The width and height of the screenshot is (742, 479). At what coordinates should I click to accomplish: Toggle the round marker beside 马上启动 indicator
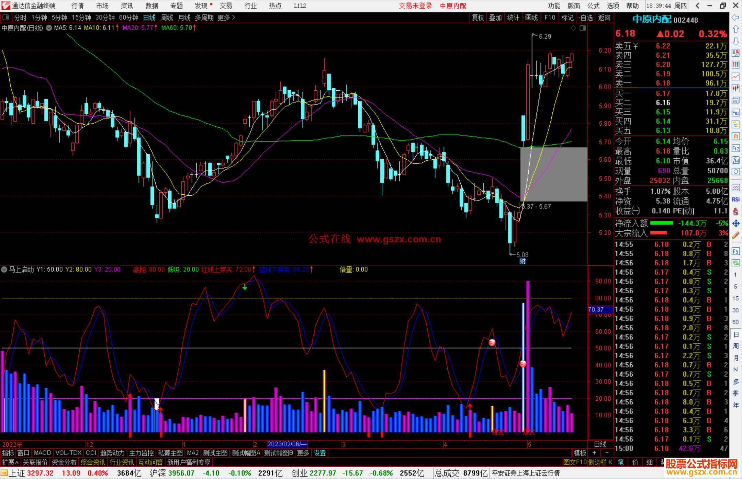pos(4,270)
